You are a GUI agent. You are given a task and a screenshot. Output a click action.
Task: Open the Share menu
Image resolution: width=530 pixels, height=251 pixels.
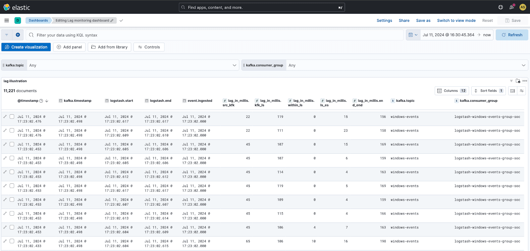(404, 21)
